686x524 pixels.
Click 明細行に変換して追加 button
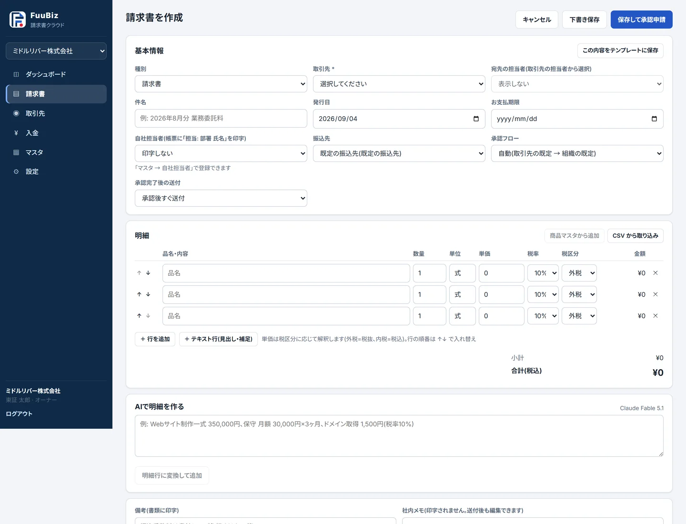click(172, 475)
